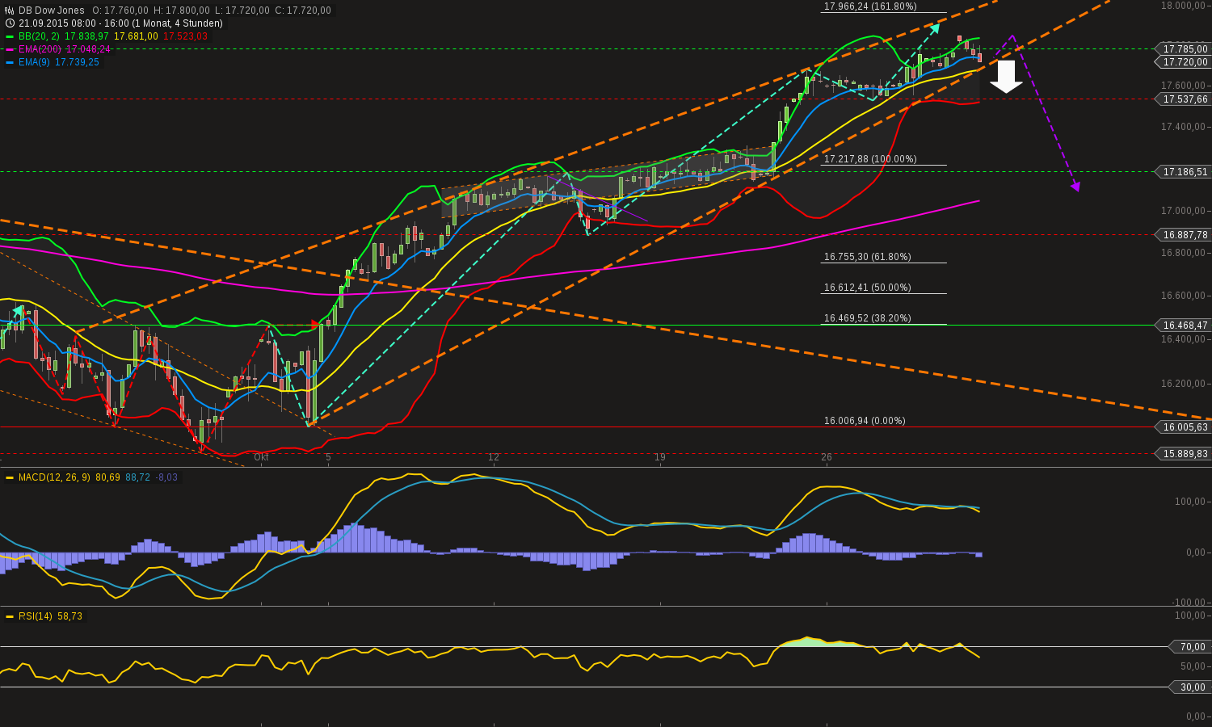Click the 17.537,66 price level tag
The height and width of the screenshot is (727, 1212).
1185,99
